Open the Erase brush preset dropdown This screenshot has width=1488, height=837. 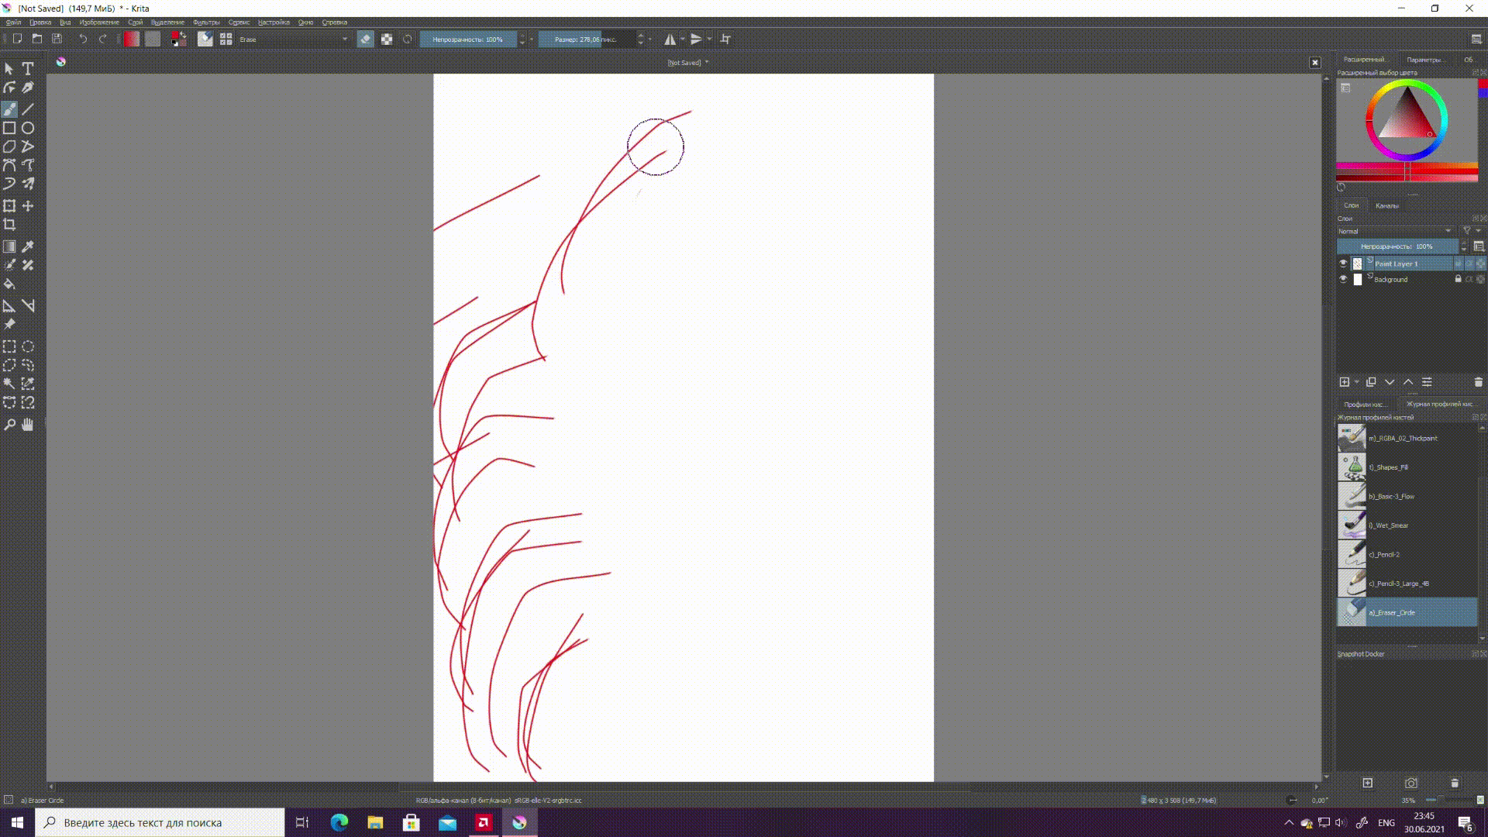point(294,39)
